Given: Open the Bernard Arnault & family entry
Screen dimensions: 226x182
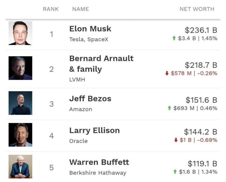Looking at the screenshot, I should pos(101,64).
